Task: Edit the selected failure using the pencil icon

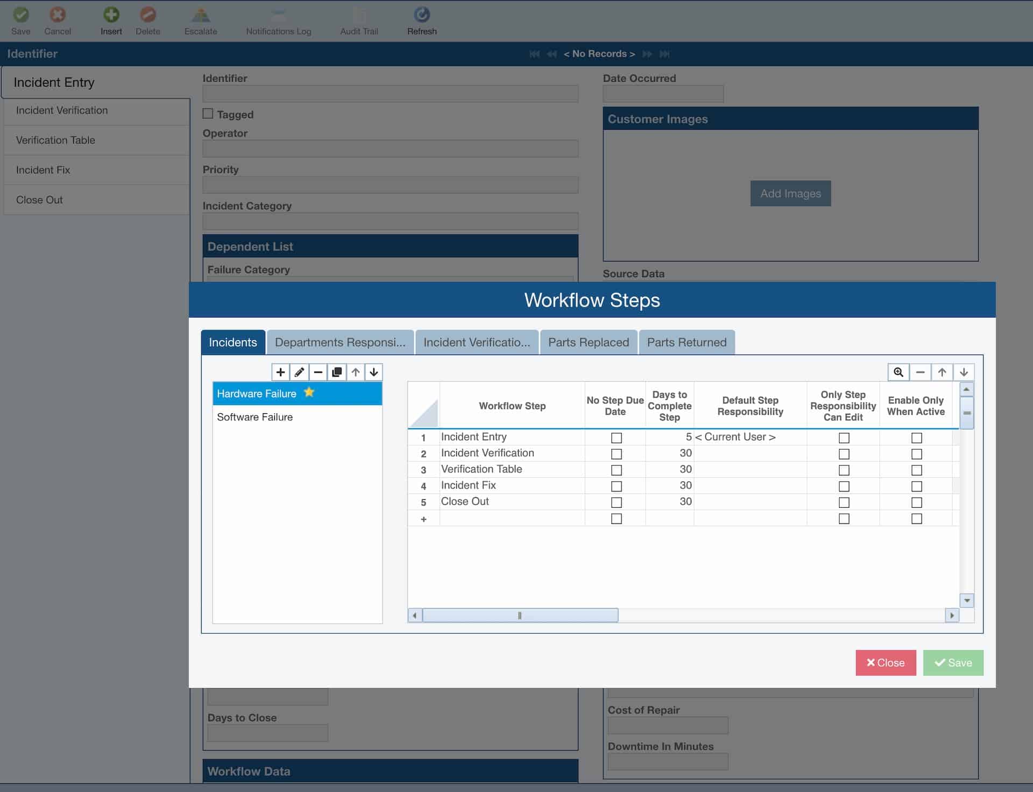Action: [x=299, y=372]
